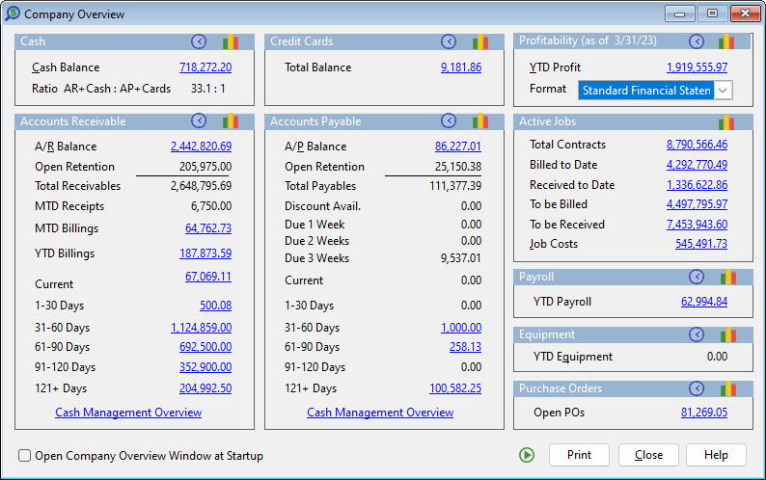This screenshot has height=480, width=766.
Task: Open the Purchase Orders history clock icon
Action: pos(697,388)
